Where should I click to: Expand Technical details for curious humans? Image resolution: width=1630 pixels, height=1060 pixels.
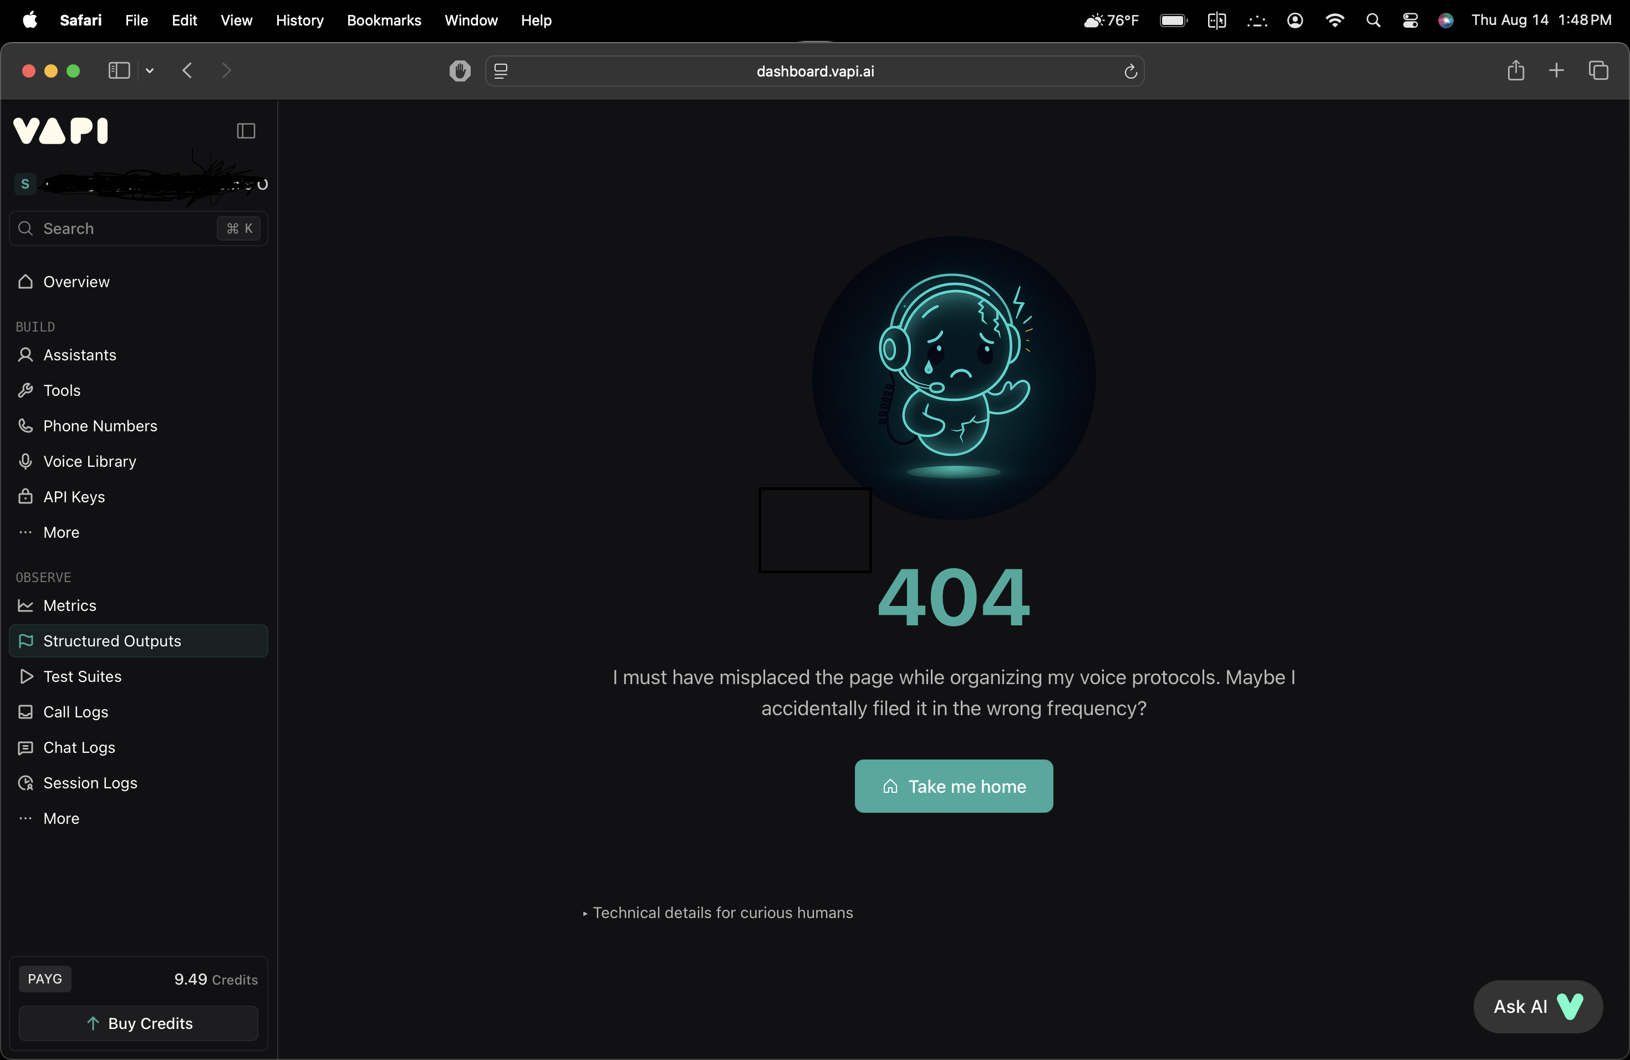[718, 913]
